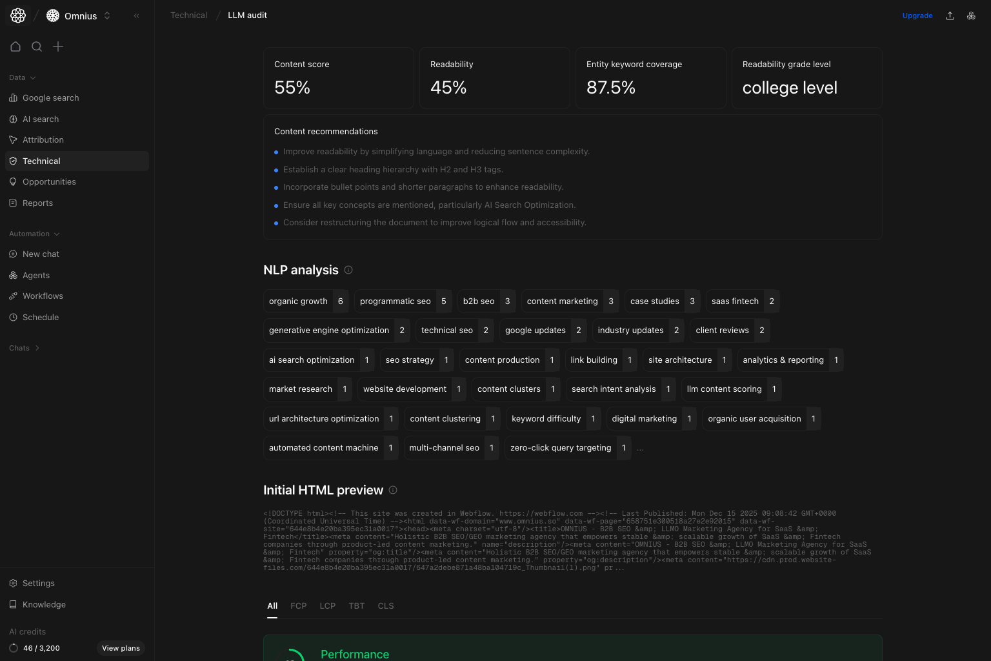Open the Reports section

point(38,203)
